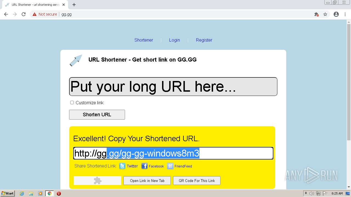Open a new browser tab
Viewport: 351px width, 197px height.
tap(74, 5)
